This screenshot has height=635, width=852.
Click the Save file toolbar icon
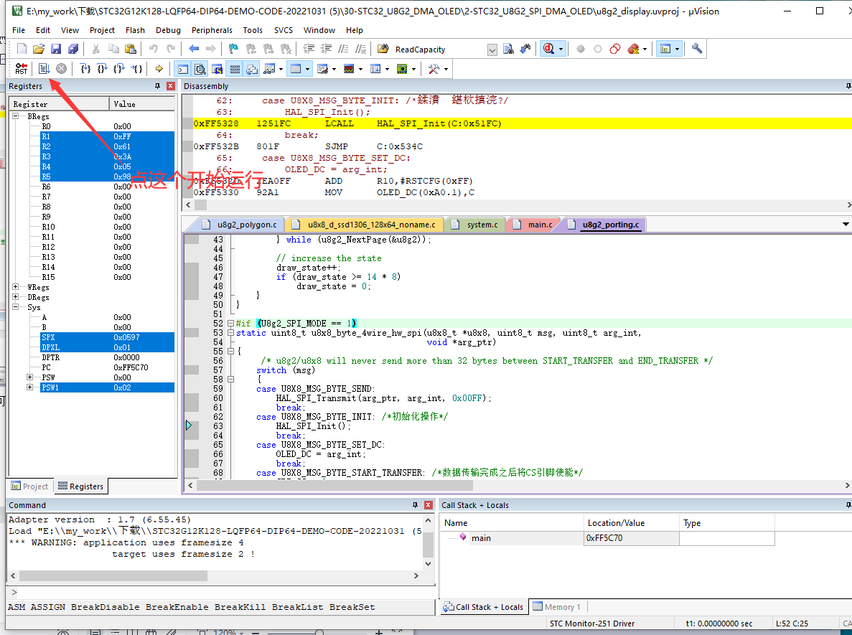[56, 50]
